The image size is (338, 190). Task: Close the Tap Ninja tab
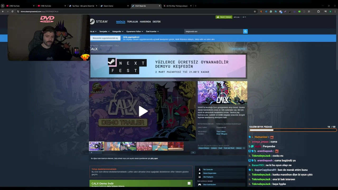tap(97, 6)
